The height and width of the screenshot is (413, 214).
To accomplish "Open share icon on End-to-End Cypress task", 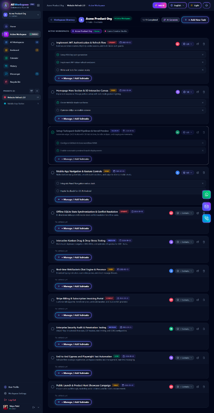I will (x=198, y=358).
